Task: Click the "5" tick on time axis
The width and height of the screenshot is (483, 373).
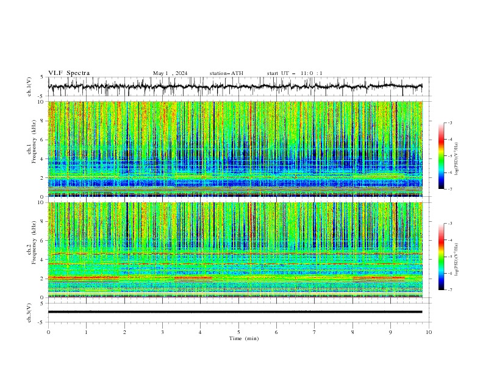Action: coord(238,332)
